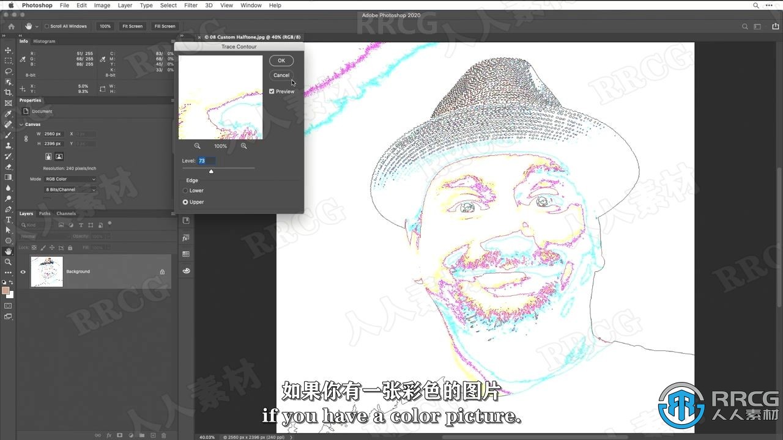This screenshot has height=440, width=783.
Task: Zoom in on Trace Contour preview
Action: pos(243,146)
